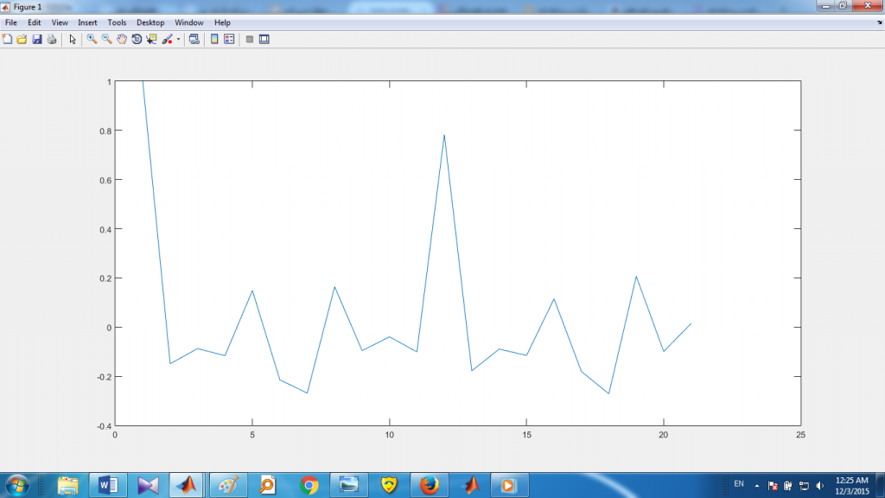Activate the Zoom In tool
The image size is (885, 498).
(x=92, y=39)
